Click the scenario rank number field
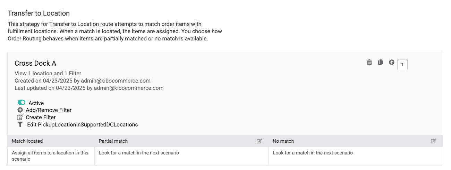 [x=402, y=65]
